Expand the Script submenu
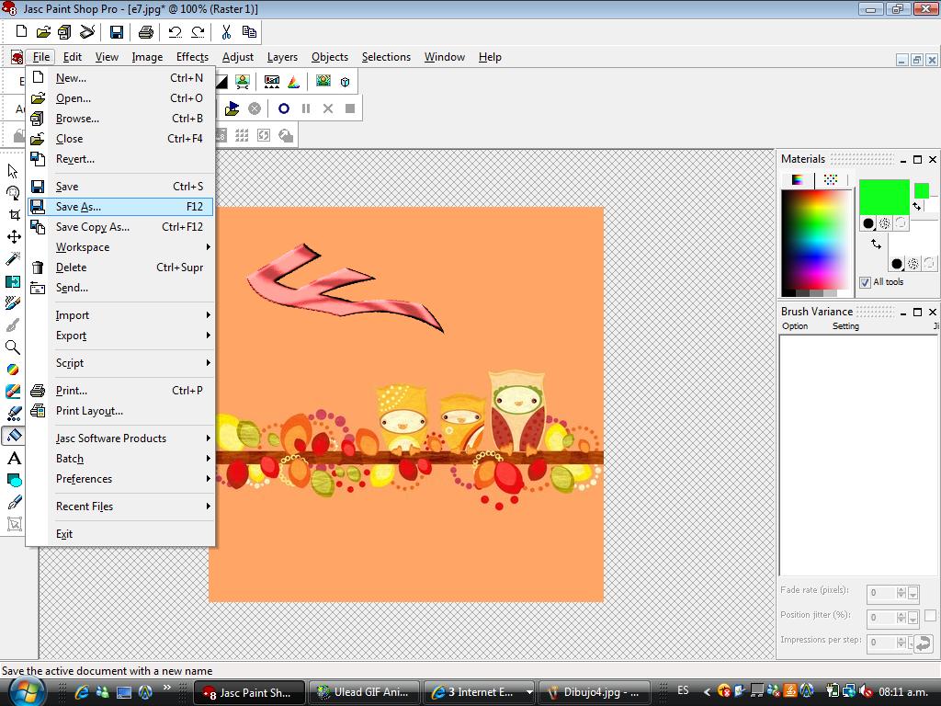This screenshot has height=706, width=941. 120,363
